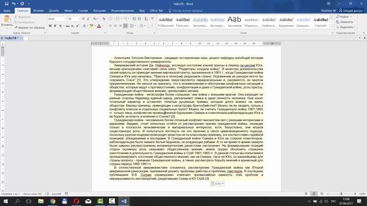Click the Tell me search box
Screen dimensions: 367x206
tap(186, 11)
